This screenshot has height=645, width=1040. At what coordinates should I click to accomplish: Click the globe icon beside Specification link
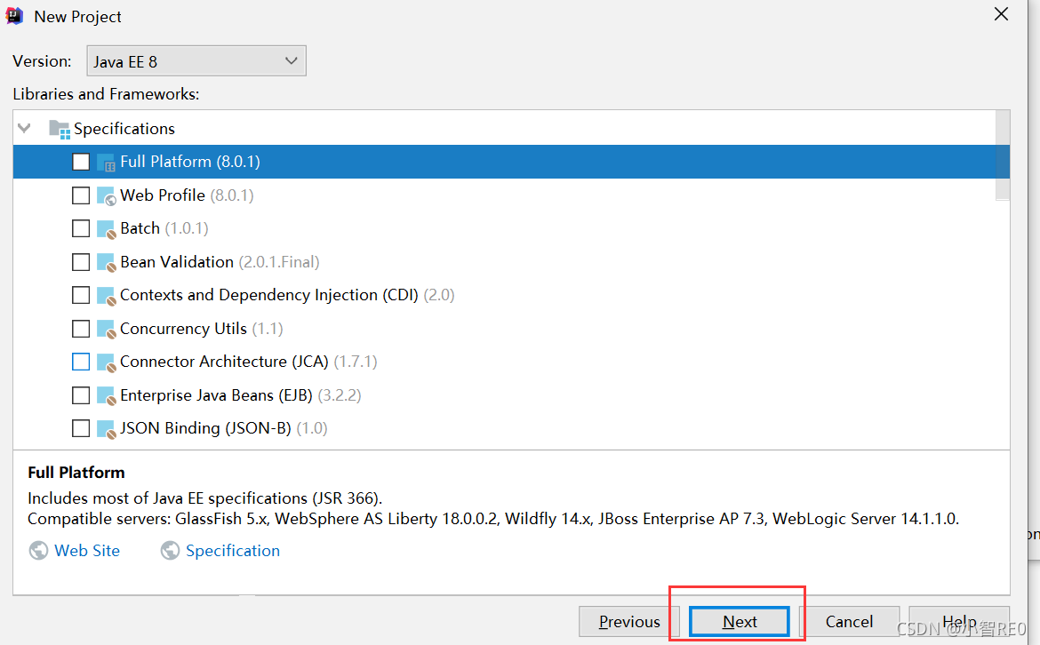pos(170,551)
